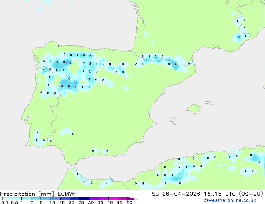Click the 0.5–1 mm legend color swatch
The image size is (265, 204).
point(17,199)
